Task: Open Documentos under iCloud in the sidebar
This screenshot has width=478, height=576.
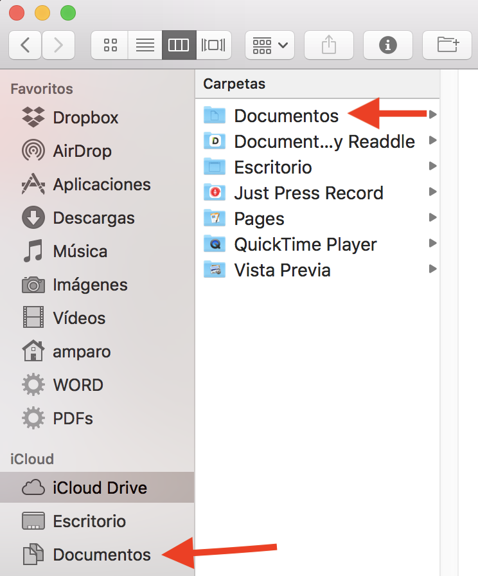Action: [x=102, y=555]
